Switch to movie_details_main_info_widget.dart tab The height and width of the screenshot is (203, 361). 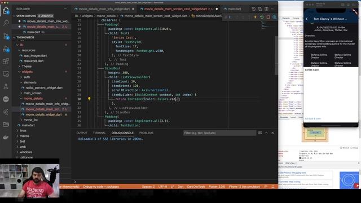point(104,9)
